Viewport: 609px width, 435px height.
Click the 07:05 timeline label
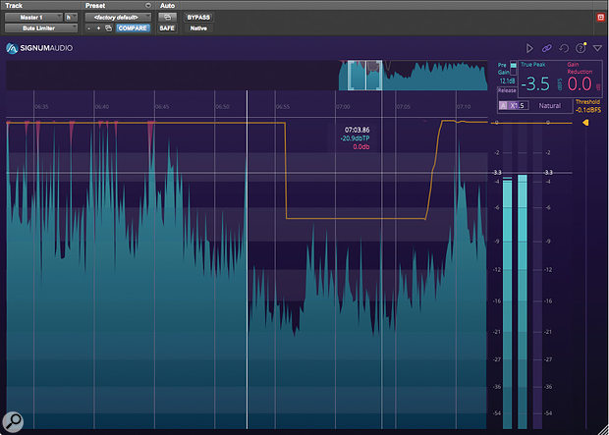click(403, 107)
